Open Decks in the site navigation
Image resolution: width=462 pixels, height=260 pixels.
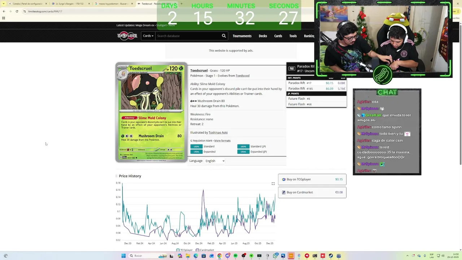click(x=263, y=36)
